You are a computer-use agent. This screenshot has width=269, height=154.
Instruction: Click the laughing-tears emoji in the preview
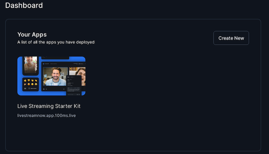tap(36, 84)
